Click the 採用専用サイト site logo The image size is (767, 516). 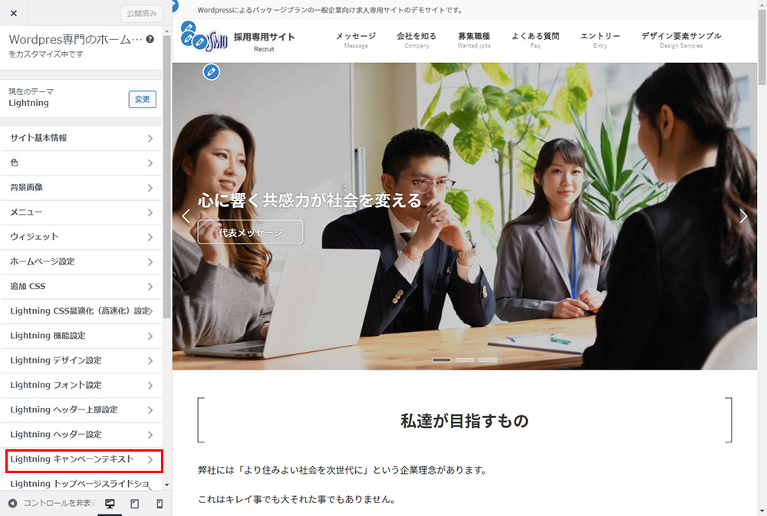(239, 40)
